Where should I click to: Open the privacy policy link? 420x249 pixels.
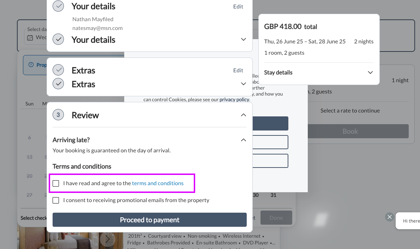234,99
